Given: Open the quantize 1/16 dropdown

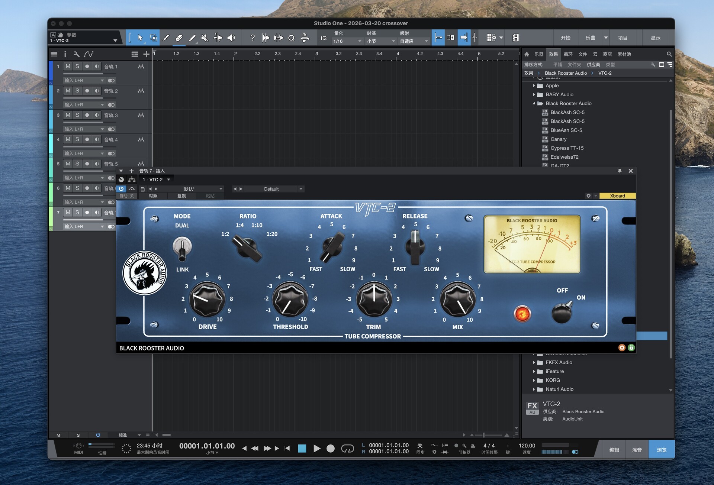Looking at the screenshot, I should click(x=347, y=41).
